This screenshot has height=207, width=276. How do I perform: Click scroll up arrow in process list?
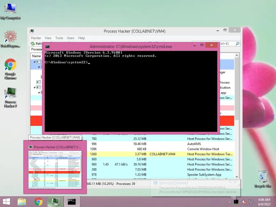[x=237, y=55]
